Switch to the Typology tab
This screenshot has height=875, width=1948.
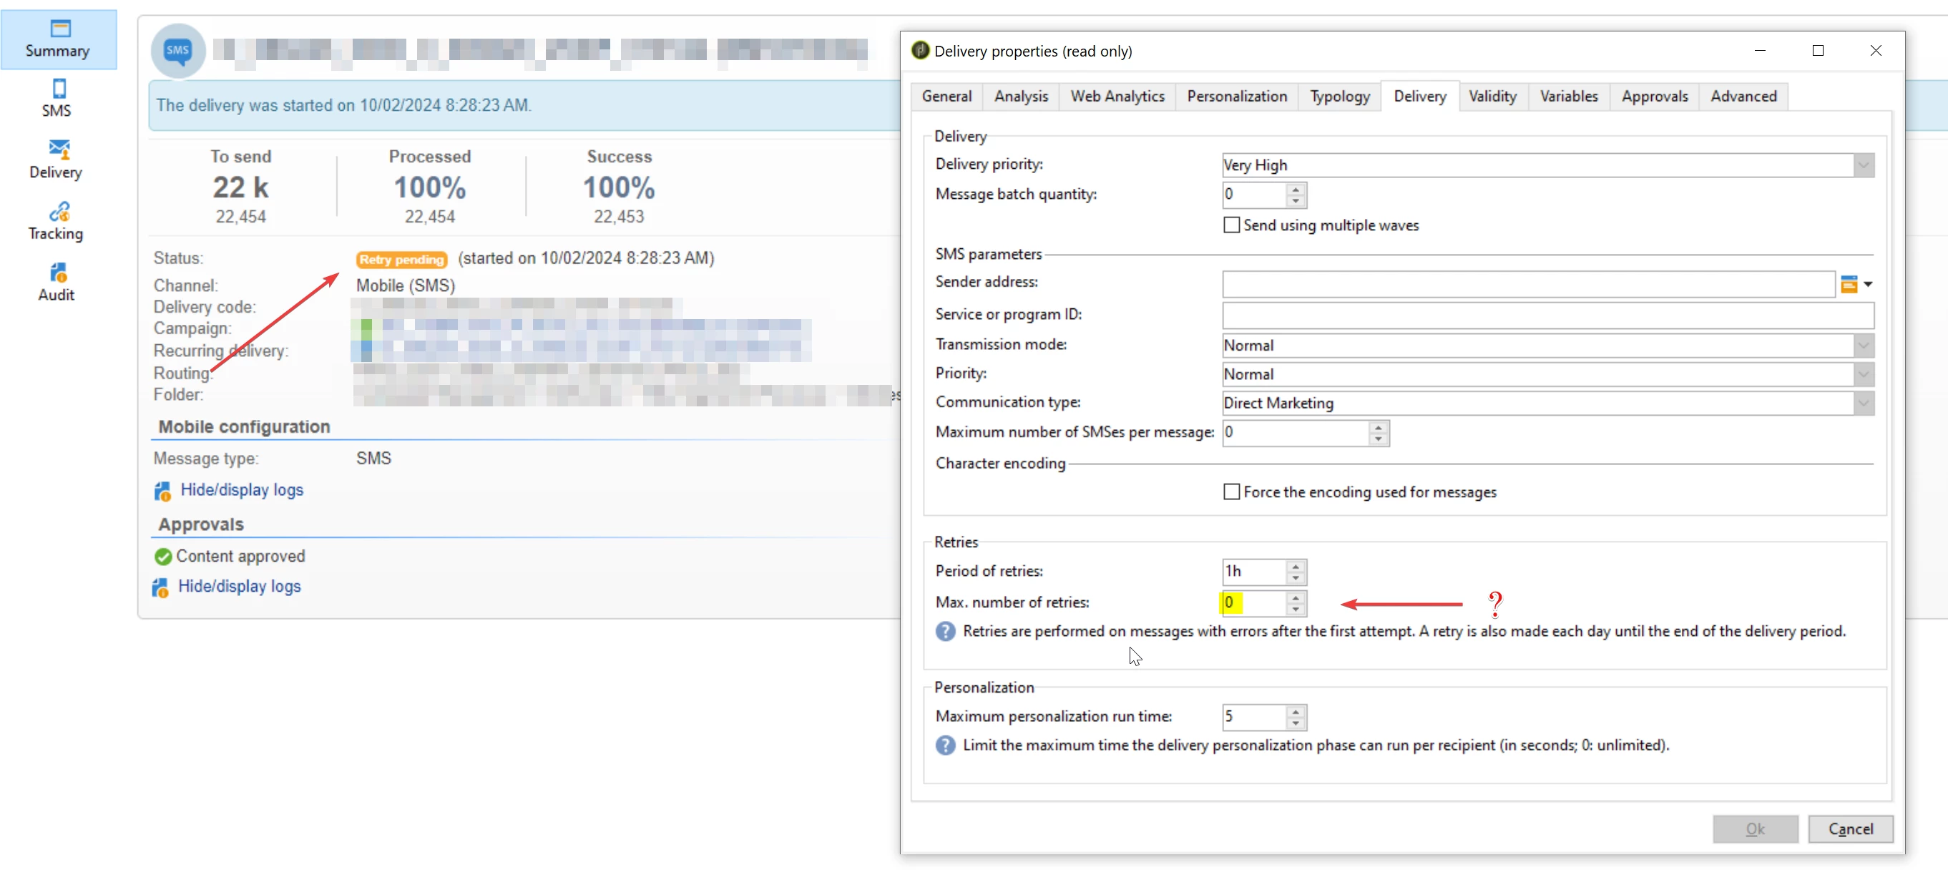click(x=1339, y=97)
